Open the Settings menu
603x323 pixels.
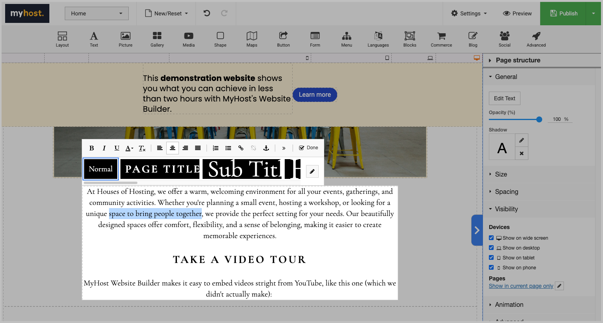click(469, 13)
